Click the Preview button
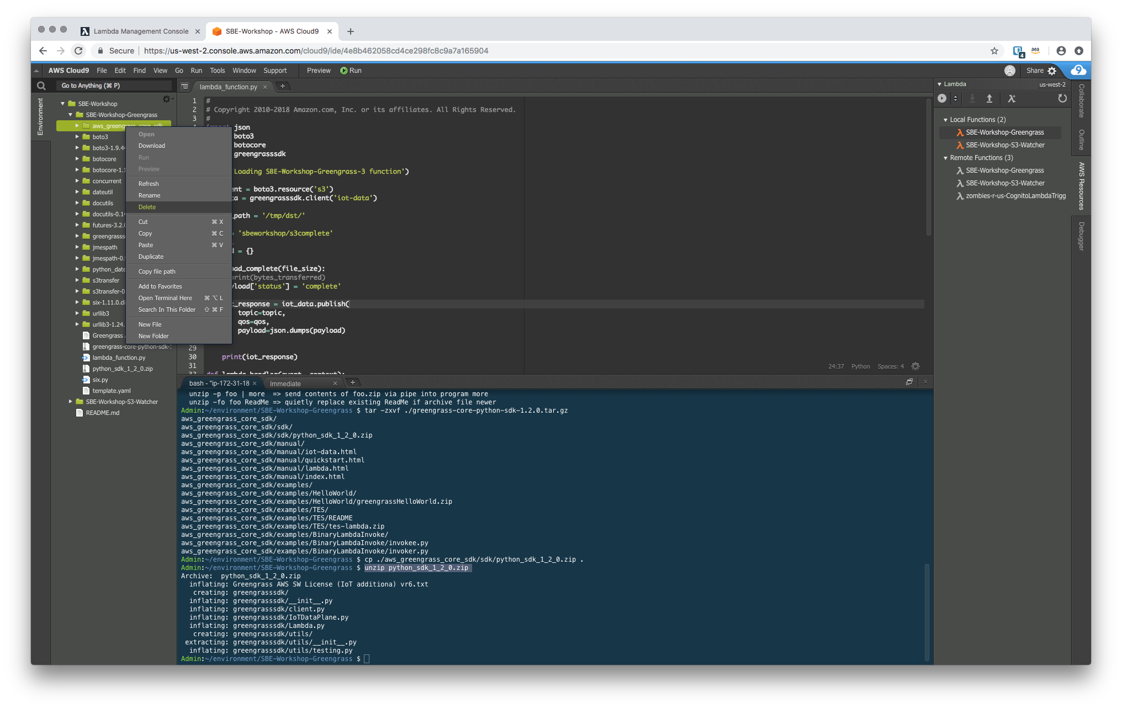This screenshot has width=1122, height=709. (319, 71)
